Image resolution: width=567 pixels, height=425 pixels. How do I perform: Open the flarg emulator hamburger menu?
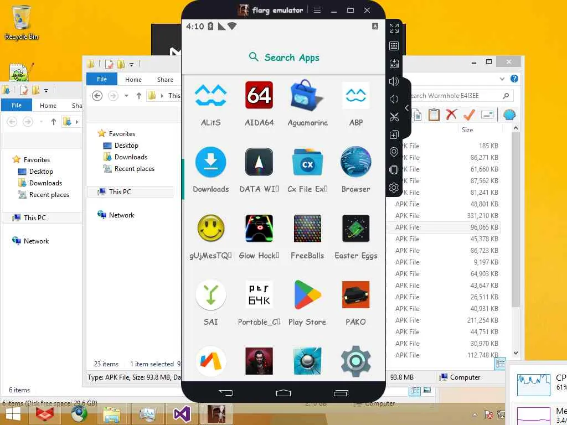coord(317,10)
